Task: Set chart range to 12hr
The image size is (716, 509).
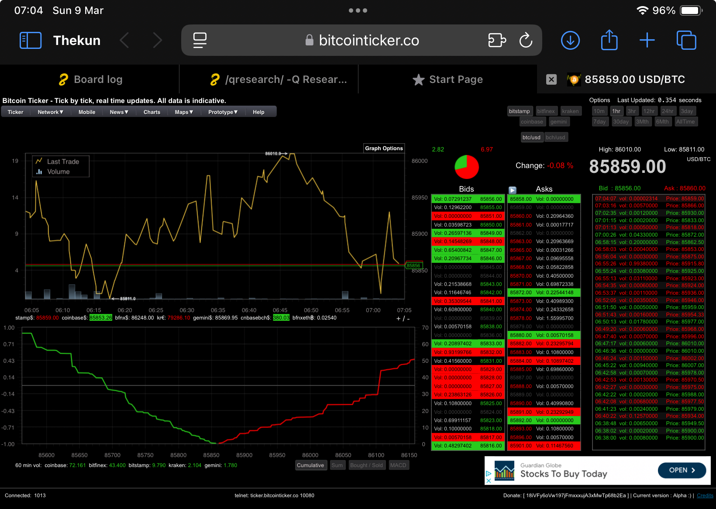Action: coord(649,111)
